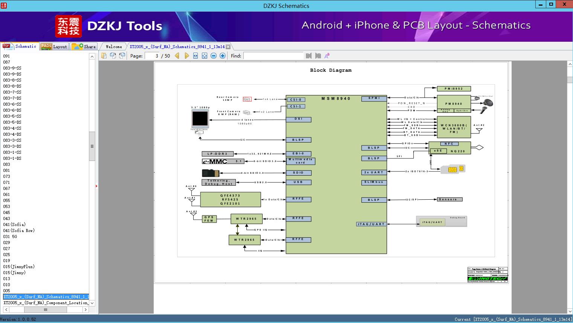Select the 091 entry in the list
573x323 pixels.
click(7, 56)
